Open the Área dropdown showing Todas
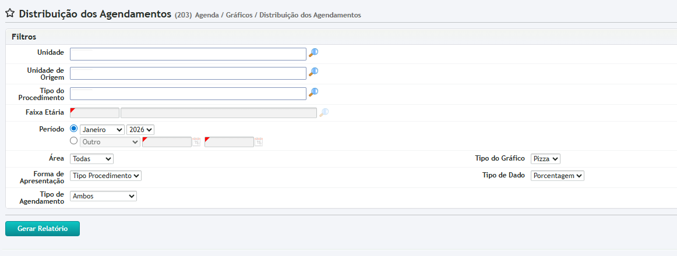This screenshot has width=677, height=256. 91,159
